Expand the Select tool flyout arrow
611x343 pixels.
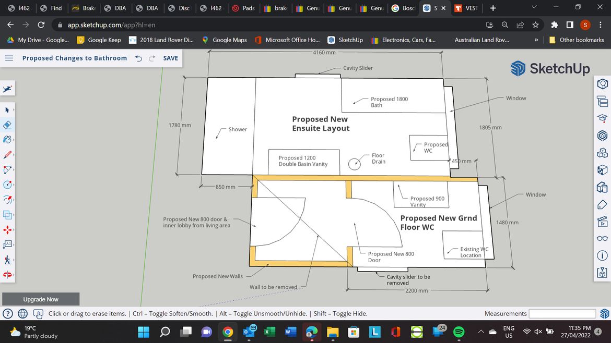point(14,111)
